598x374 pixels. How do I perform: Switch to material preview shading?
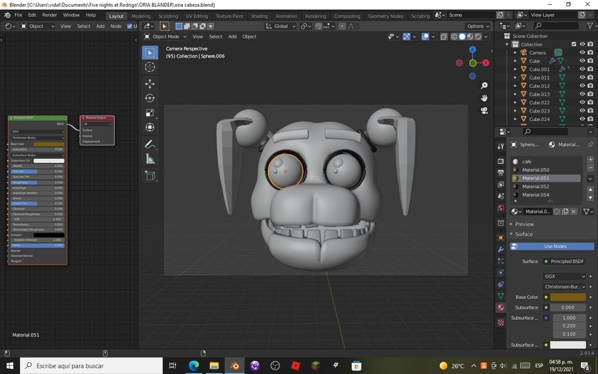point(470,37)
